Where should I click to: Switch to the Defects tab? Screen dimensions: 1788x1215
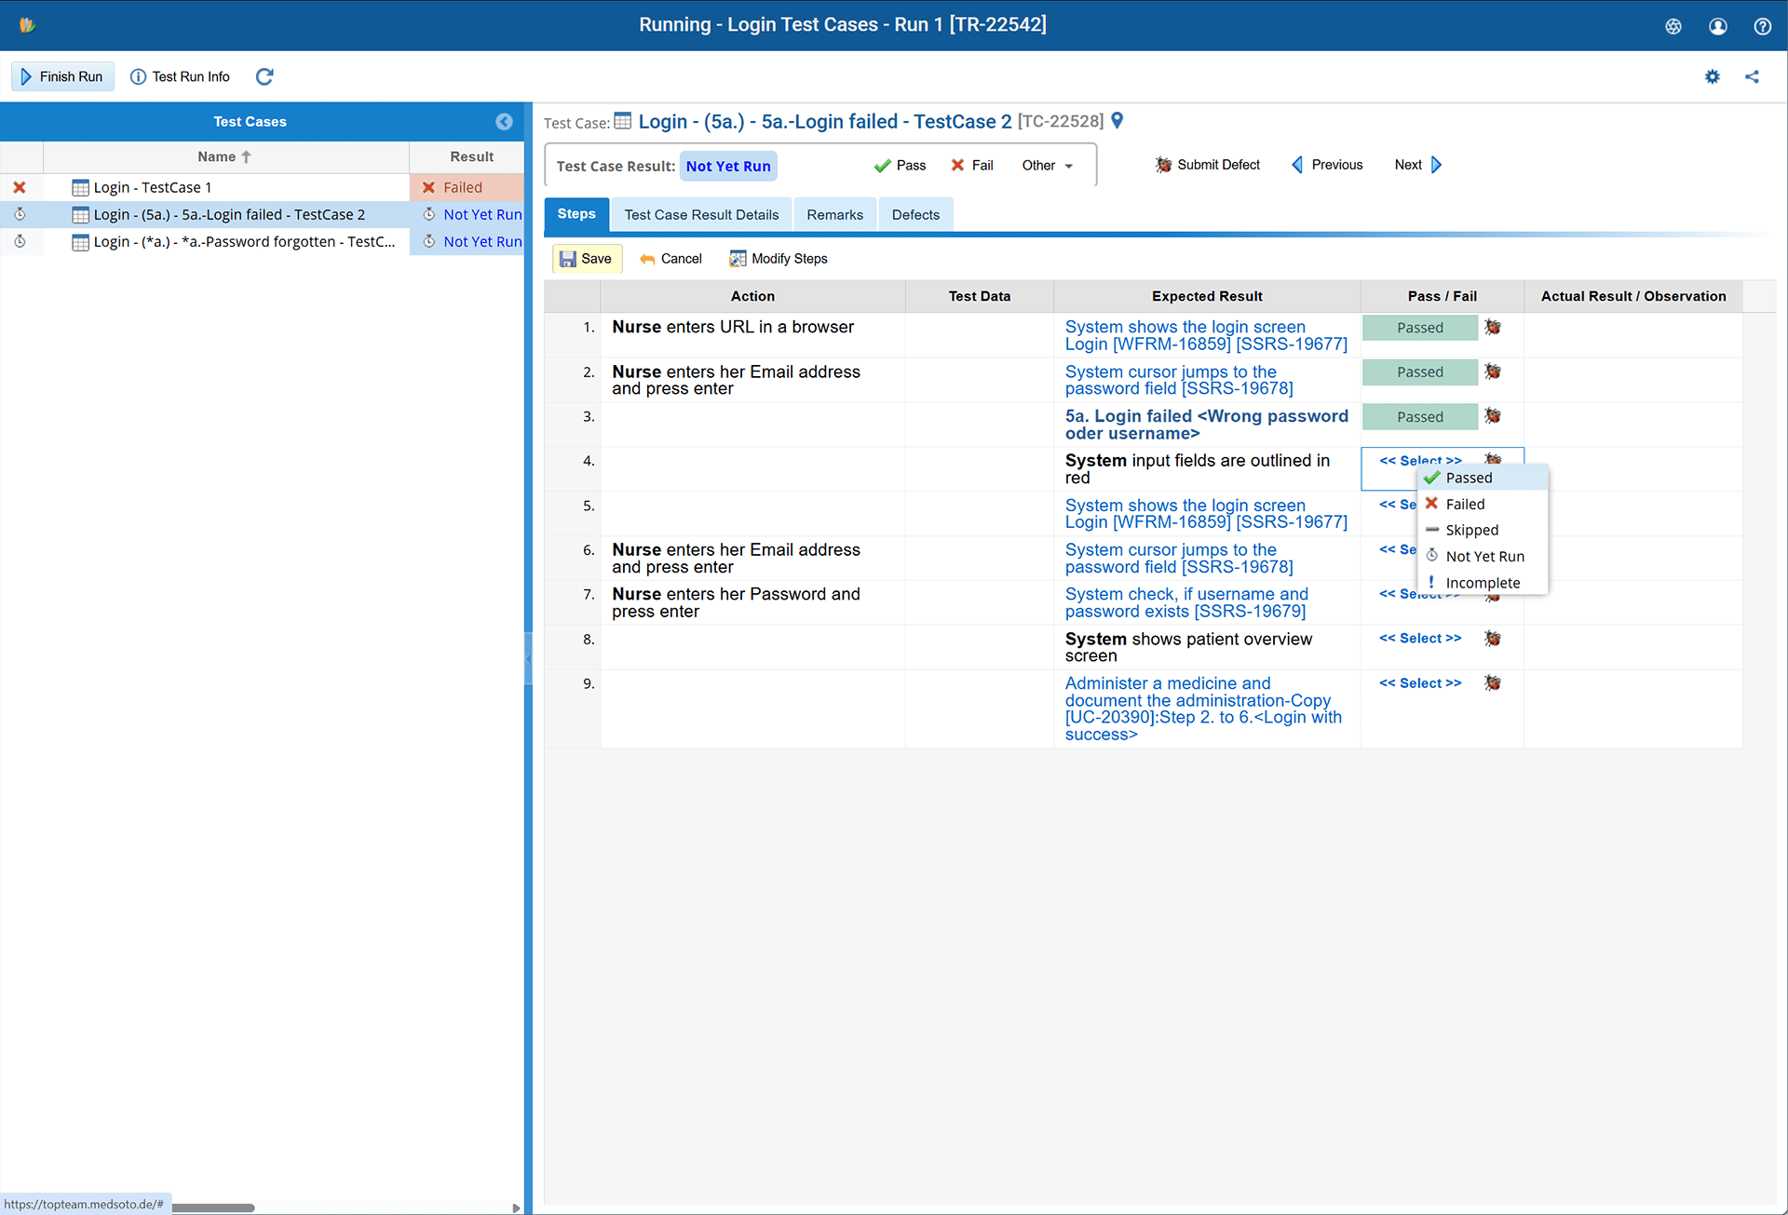coord(915,215)
